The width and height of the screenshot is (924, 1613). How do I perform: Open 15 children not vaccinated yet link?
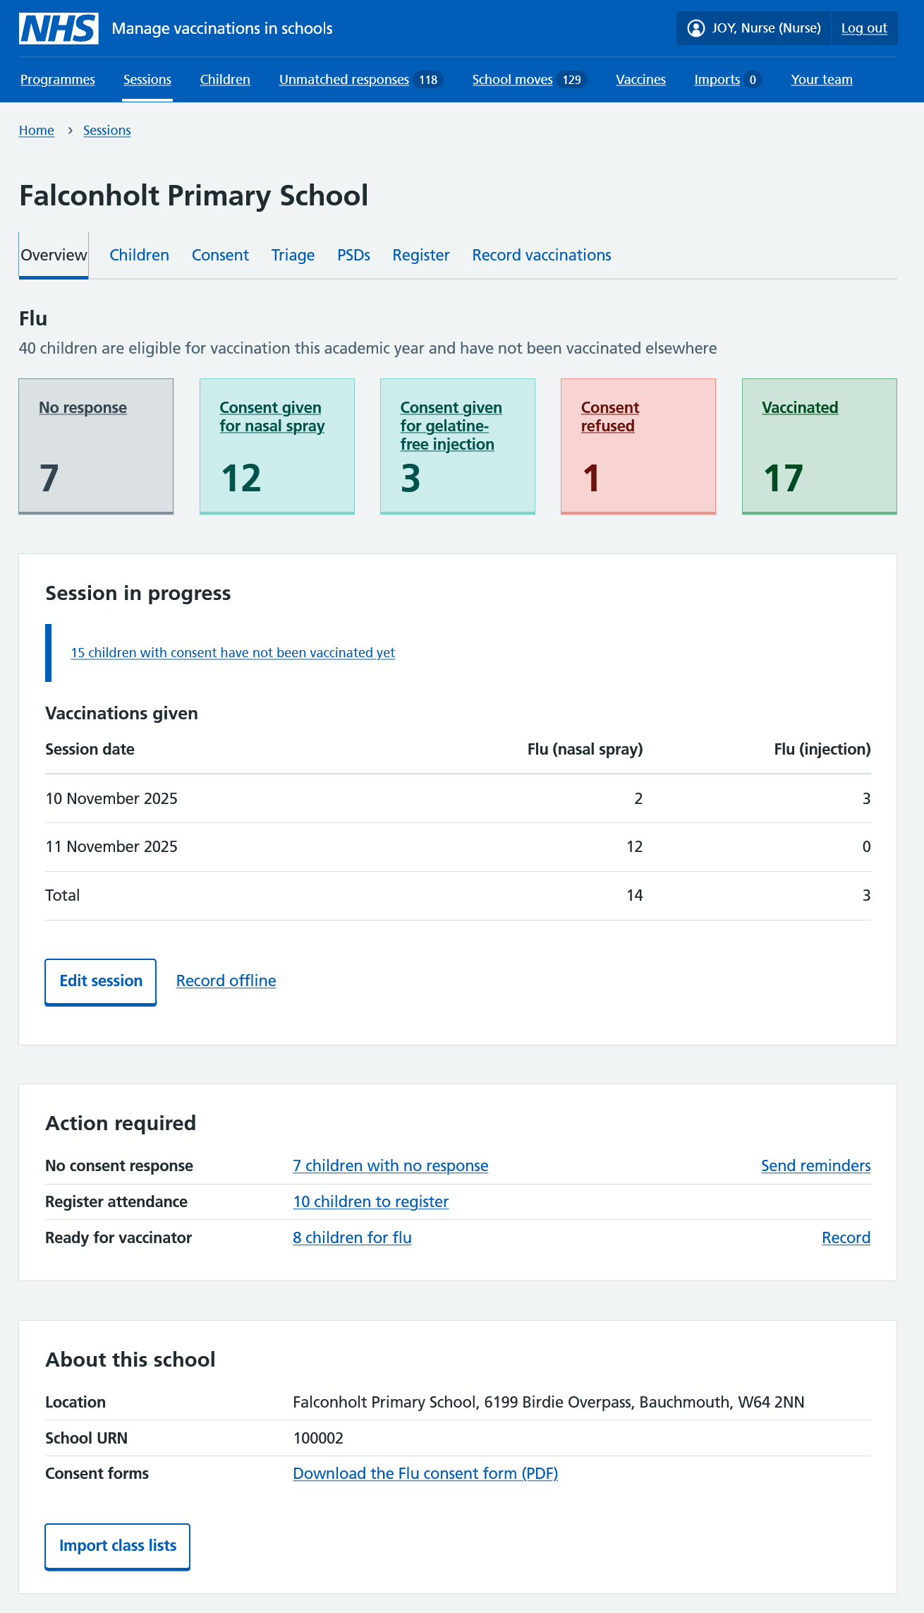tap(233, 653)
